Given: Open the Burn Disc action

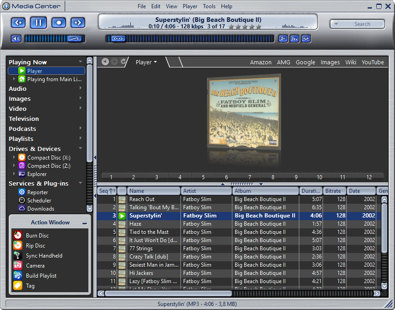Looking at the screenshot, I should 37,236.
